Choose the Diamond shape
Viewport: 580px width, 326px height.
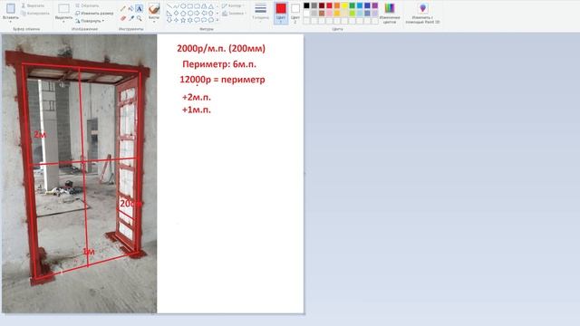pos(176,14)
